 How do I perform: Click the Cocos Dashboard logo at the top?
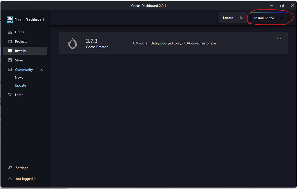click(x=10, y=19)
